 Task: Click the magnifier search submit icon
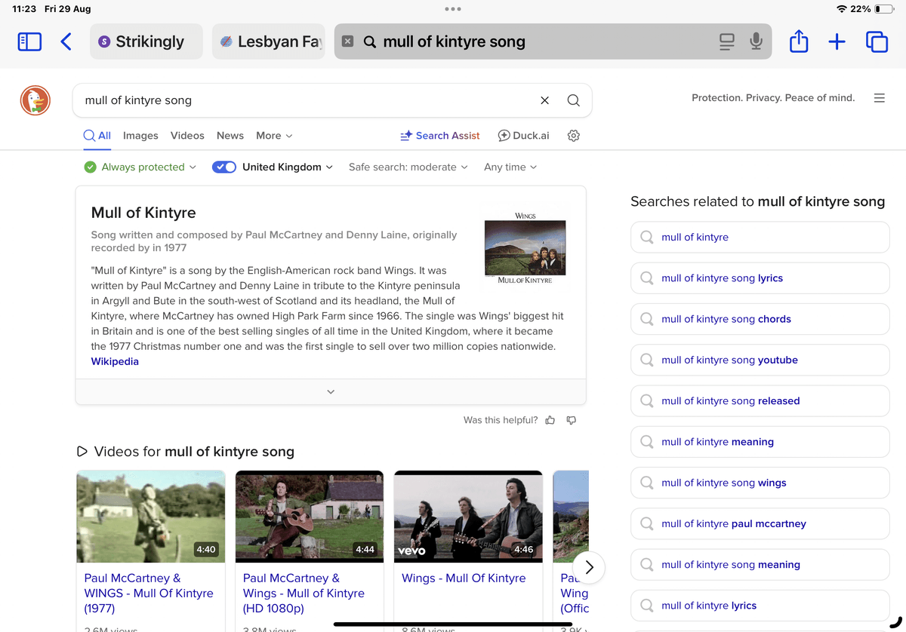[573, 100]
